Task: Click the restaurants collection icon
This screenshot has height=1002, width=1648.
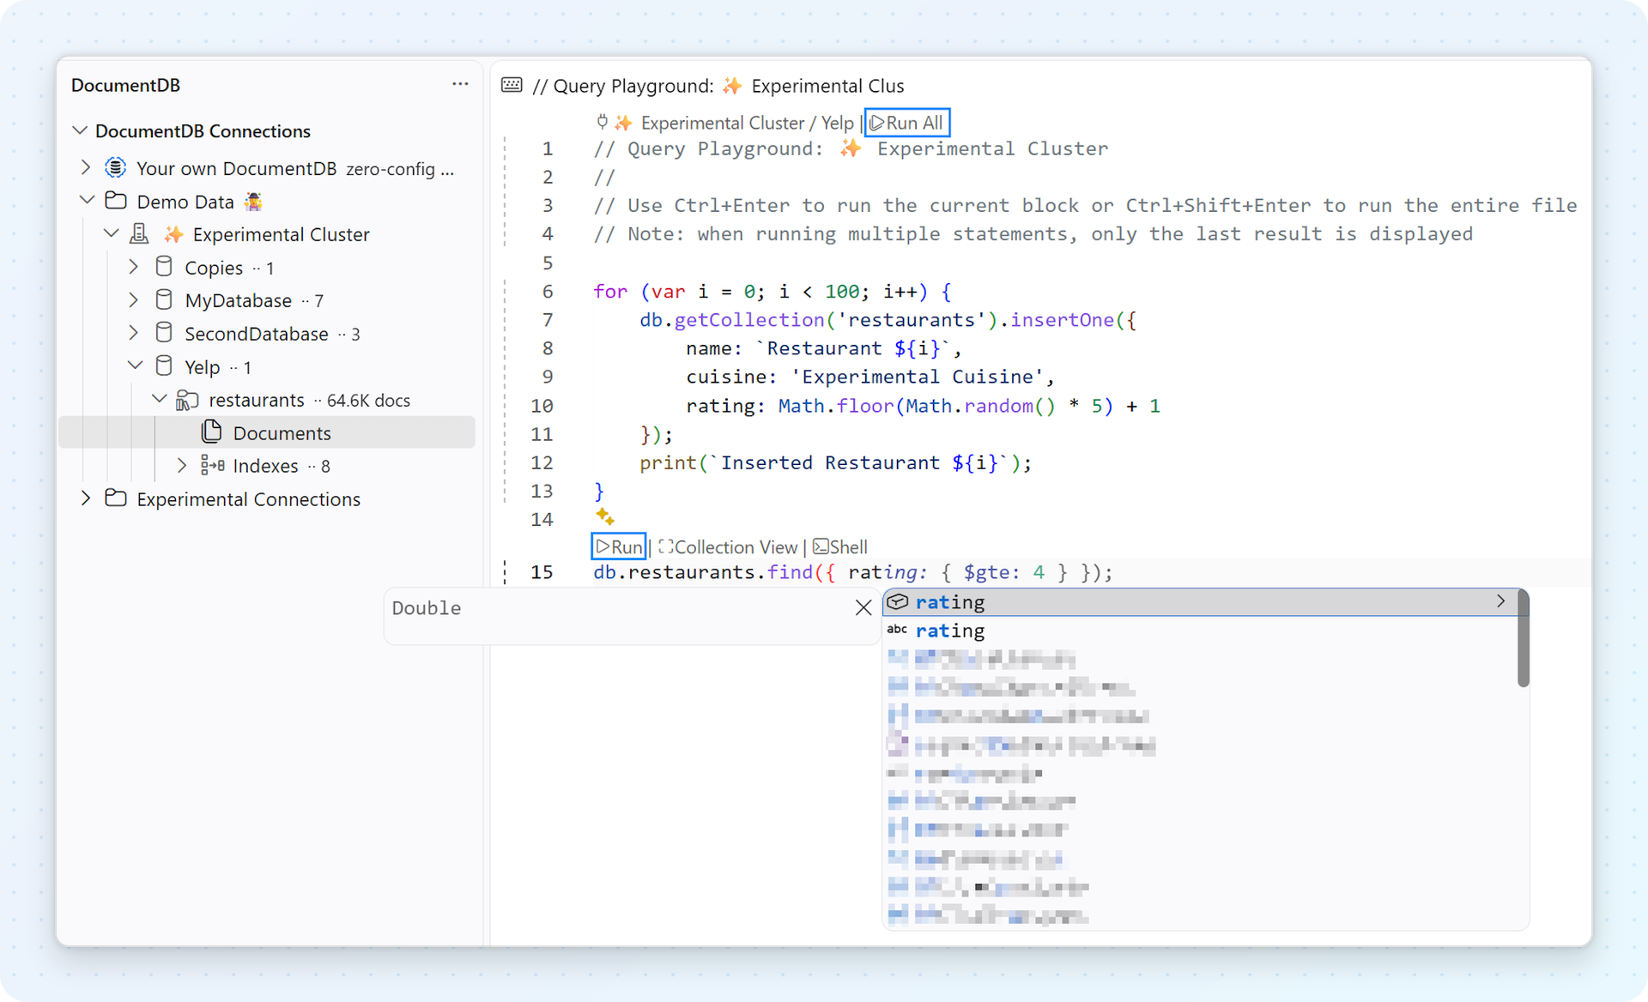Action: tap(187, 400)
